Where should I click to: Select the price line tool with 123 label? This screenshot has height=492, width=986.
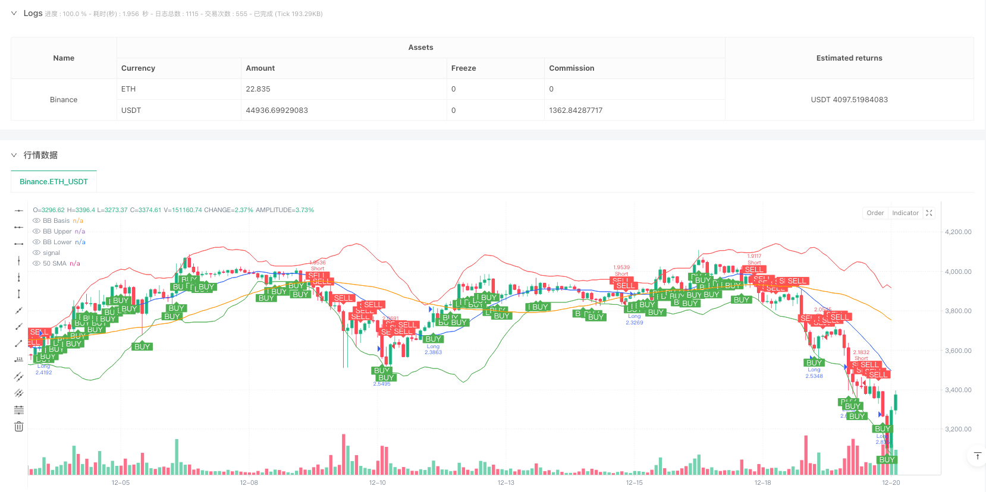pos(19,359)
